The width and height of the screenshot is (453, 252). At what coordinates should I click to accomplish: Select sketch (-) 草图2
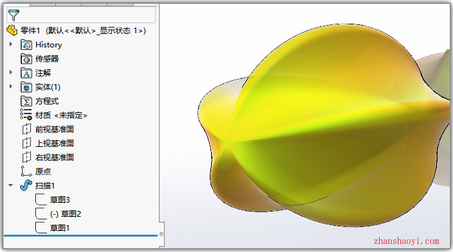(65, 214)
